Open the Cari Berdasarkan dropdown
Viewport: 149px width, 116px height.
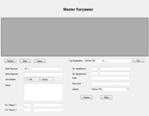click(94, 61)
